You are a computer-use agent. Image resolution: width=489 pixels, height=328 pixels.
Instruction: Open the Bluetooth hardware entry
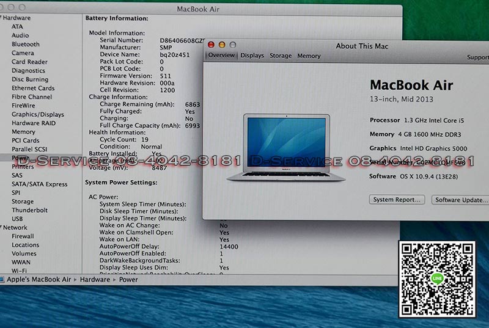pos(26,44)
